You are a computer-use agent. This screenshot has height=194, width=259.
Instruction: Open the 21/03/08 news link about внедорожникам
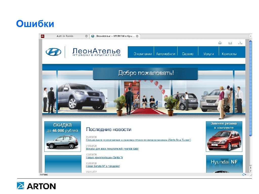[138, 140]
